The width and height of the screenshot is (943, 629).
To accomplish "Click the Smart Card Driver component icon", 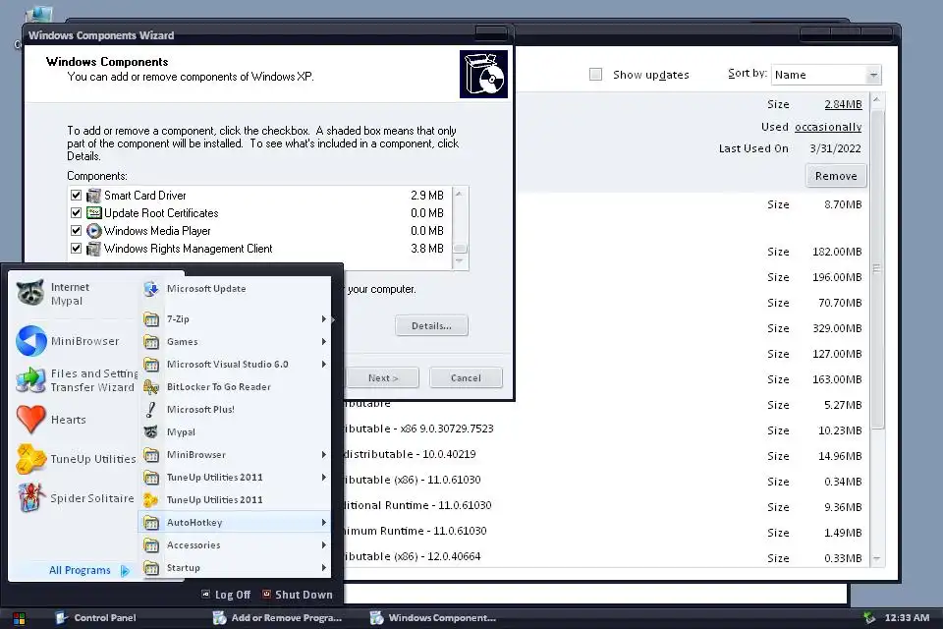I will pos(94,196).
